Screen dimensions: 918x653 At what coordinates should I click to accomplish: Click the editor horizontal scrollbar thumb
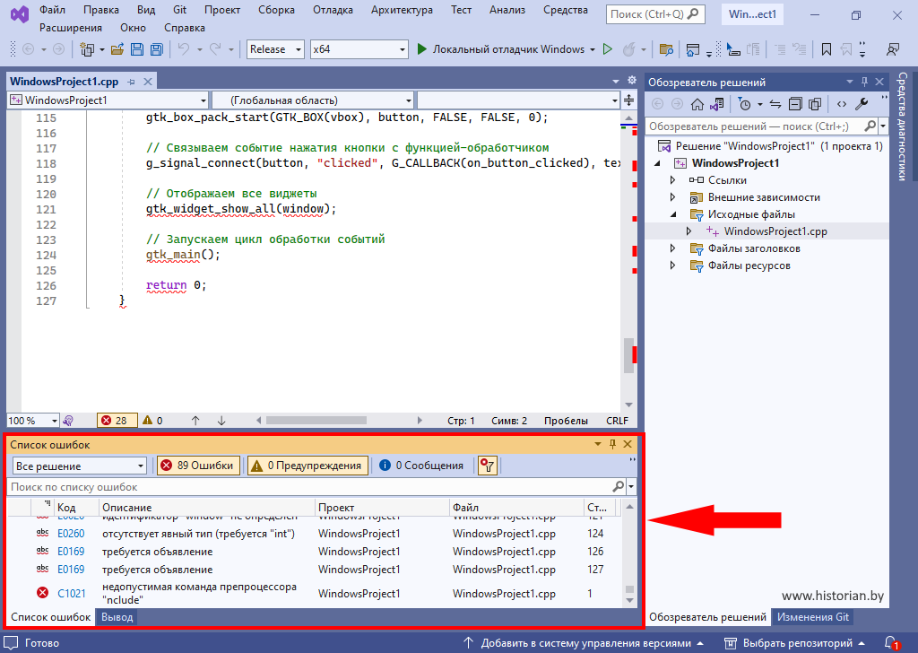[314, 421]
